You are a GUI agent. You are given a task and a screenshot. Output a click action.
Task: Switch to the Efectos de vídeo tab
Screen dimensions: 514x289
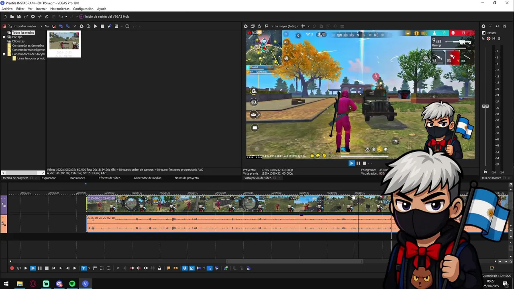[x=109, y=178]
